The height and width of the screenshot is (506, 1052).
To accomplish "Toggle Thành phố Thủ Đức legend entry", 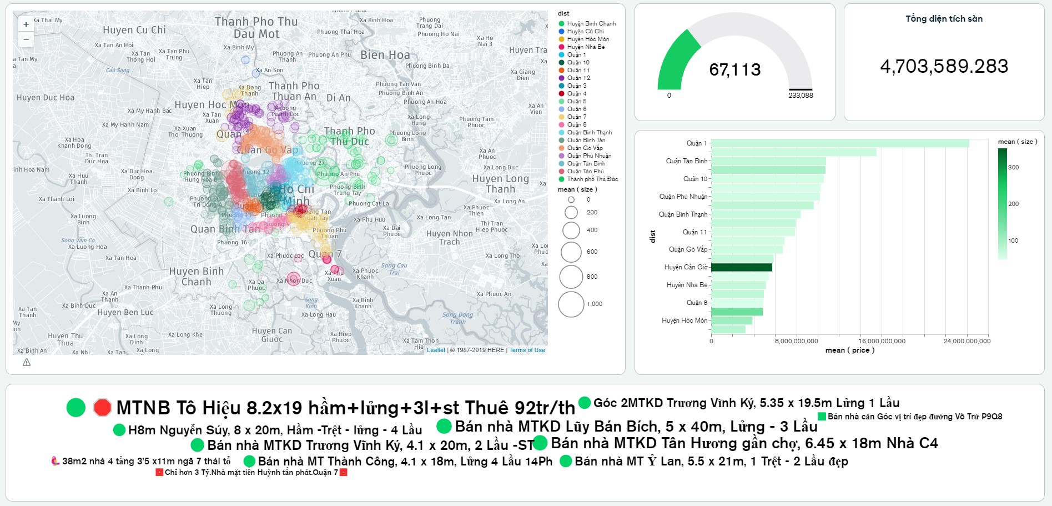I will click(592, 179).
